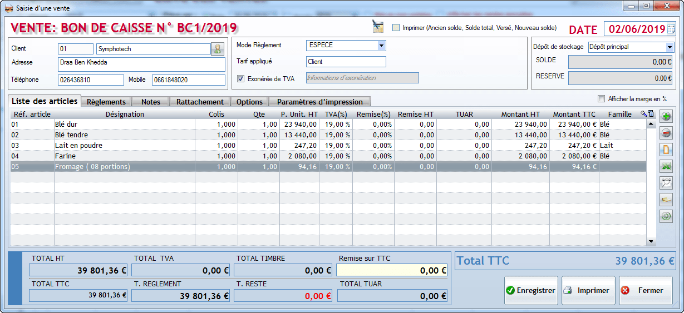
Task: Click the Téléphone field 026436810
Action: point(91,80)
